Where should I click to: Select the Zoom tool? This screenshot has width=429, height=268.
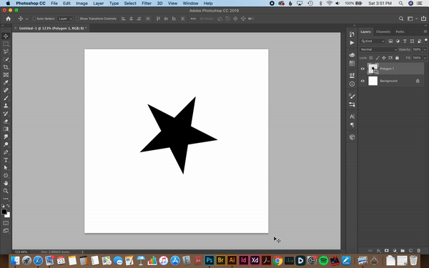6,191
